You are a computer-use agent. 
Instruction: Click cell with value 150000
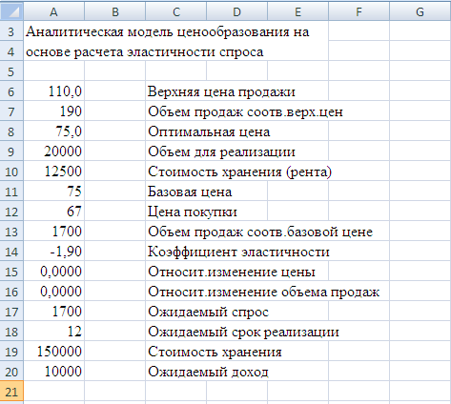(x=53, y=352)
